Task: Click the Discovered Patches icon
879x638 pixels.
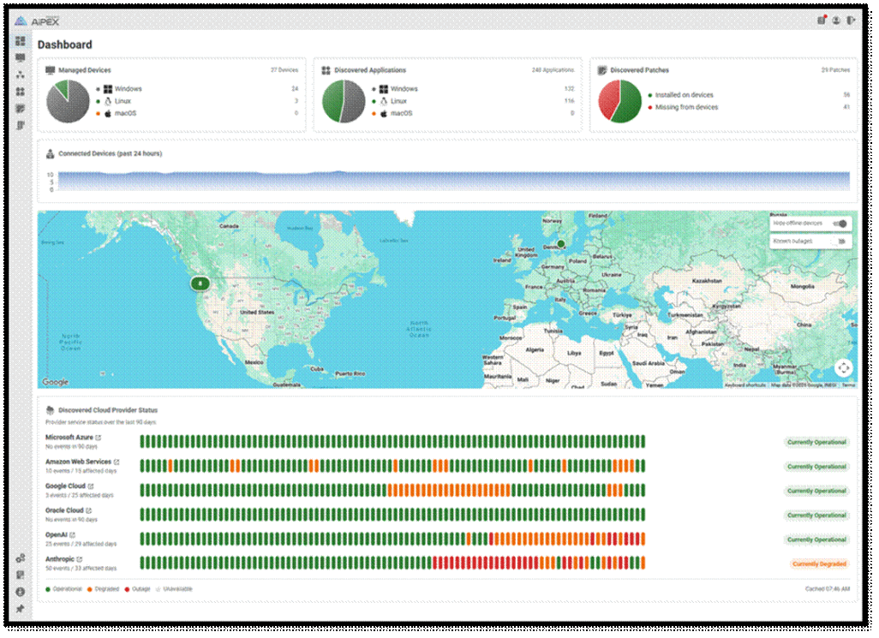Action: [602, 70]
